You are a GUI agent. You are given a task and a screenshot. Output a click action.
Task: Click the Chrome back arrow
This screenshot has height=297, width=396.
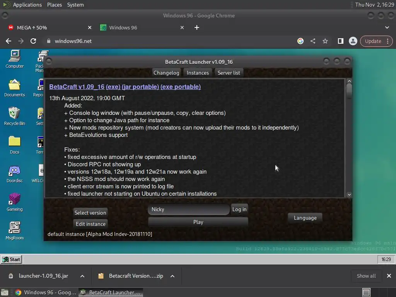[x=9, y=41]
